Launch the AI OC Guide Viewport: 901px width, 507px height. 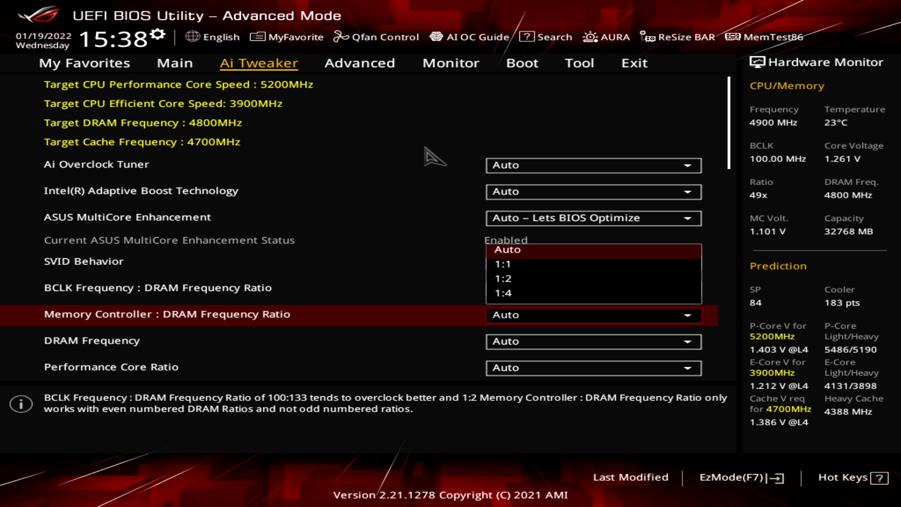[472, 37]
